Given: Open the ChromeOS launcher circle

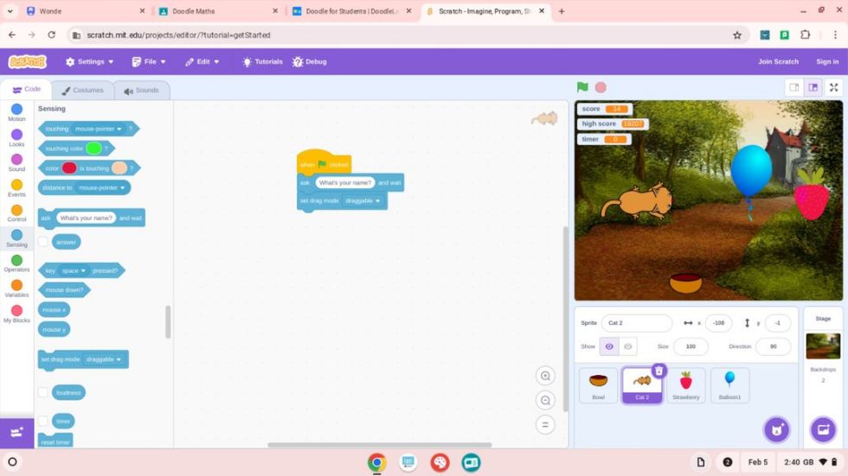Looking at the screenshot, I should pyautogui.click(x=12, y=462).
